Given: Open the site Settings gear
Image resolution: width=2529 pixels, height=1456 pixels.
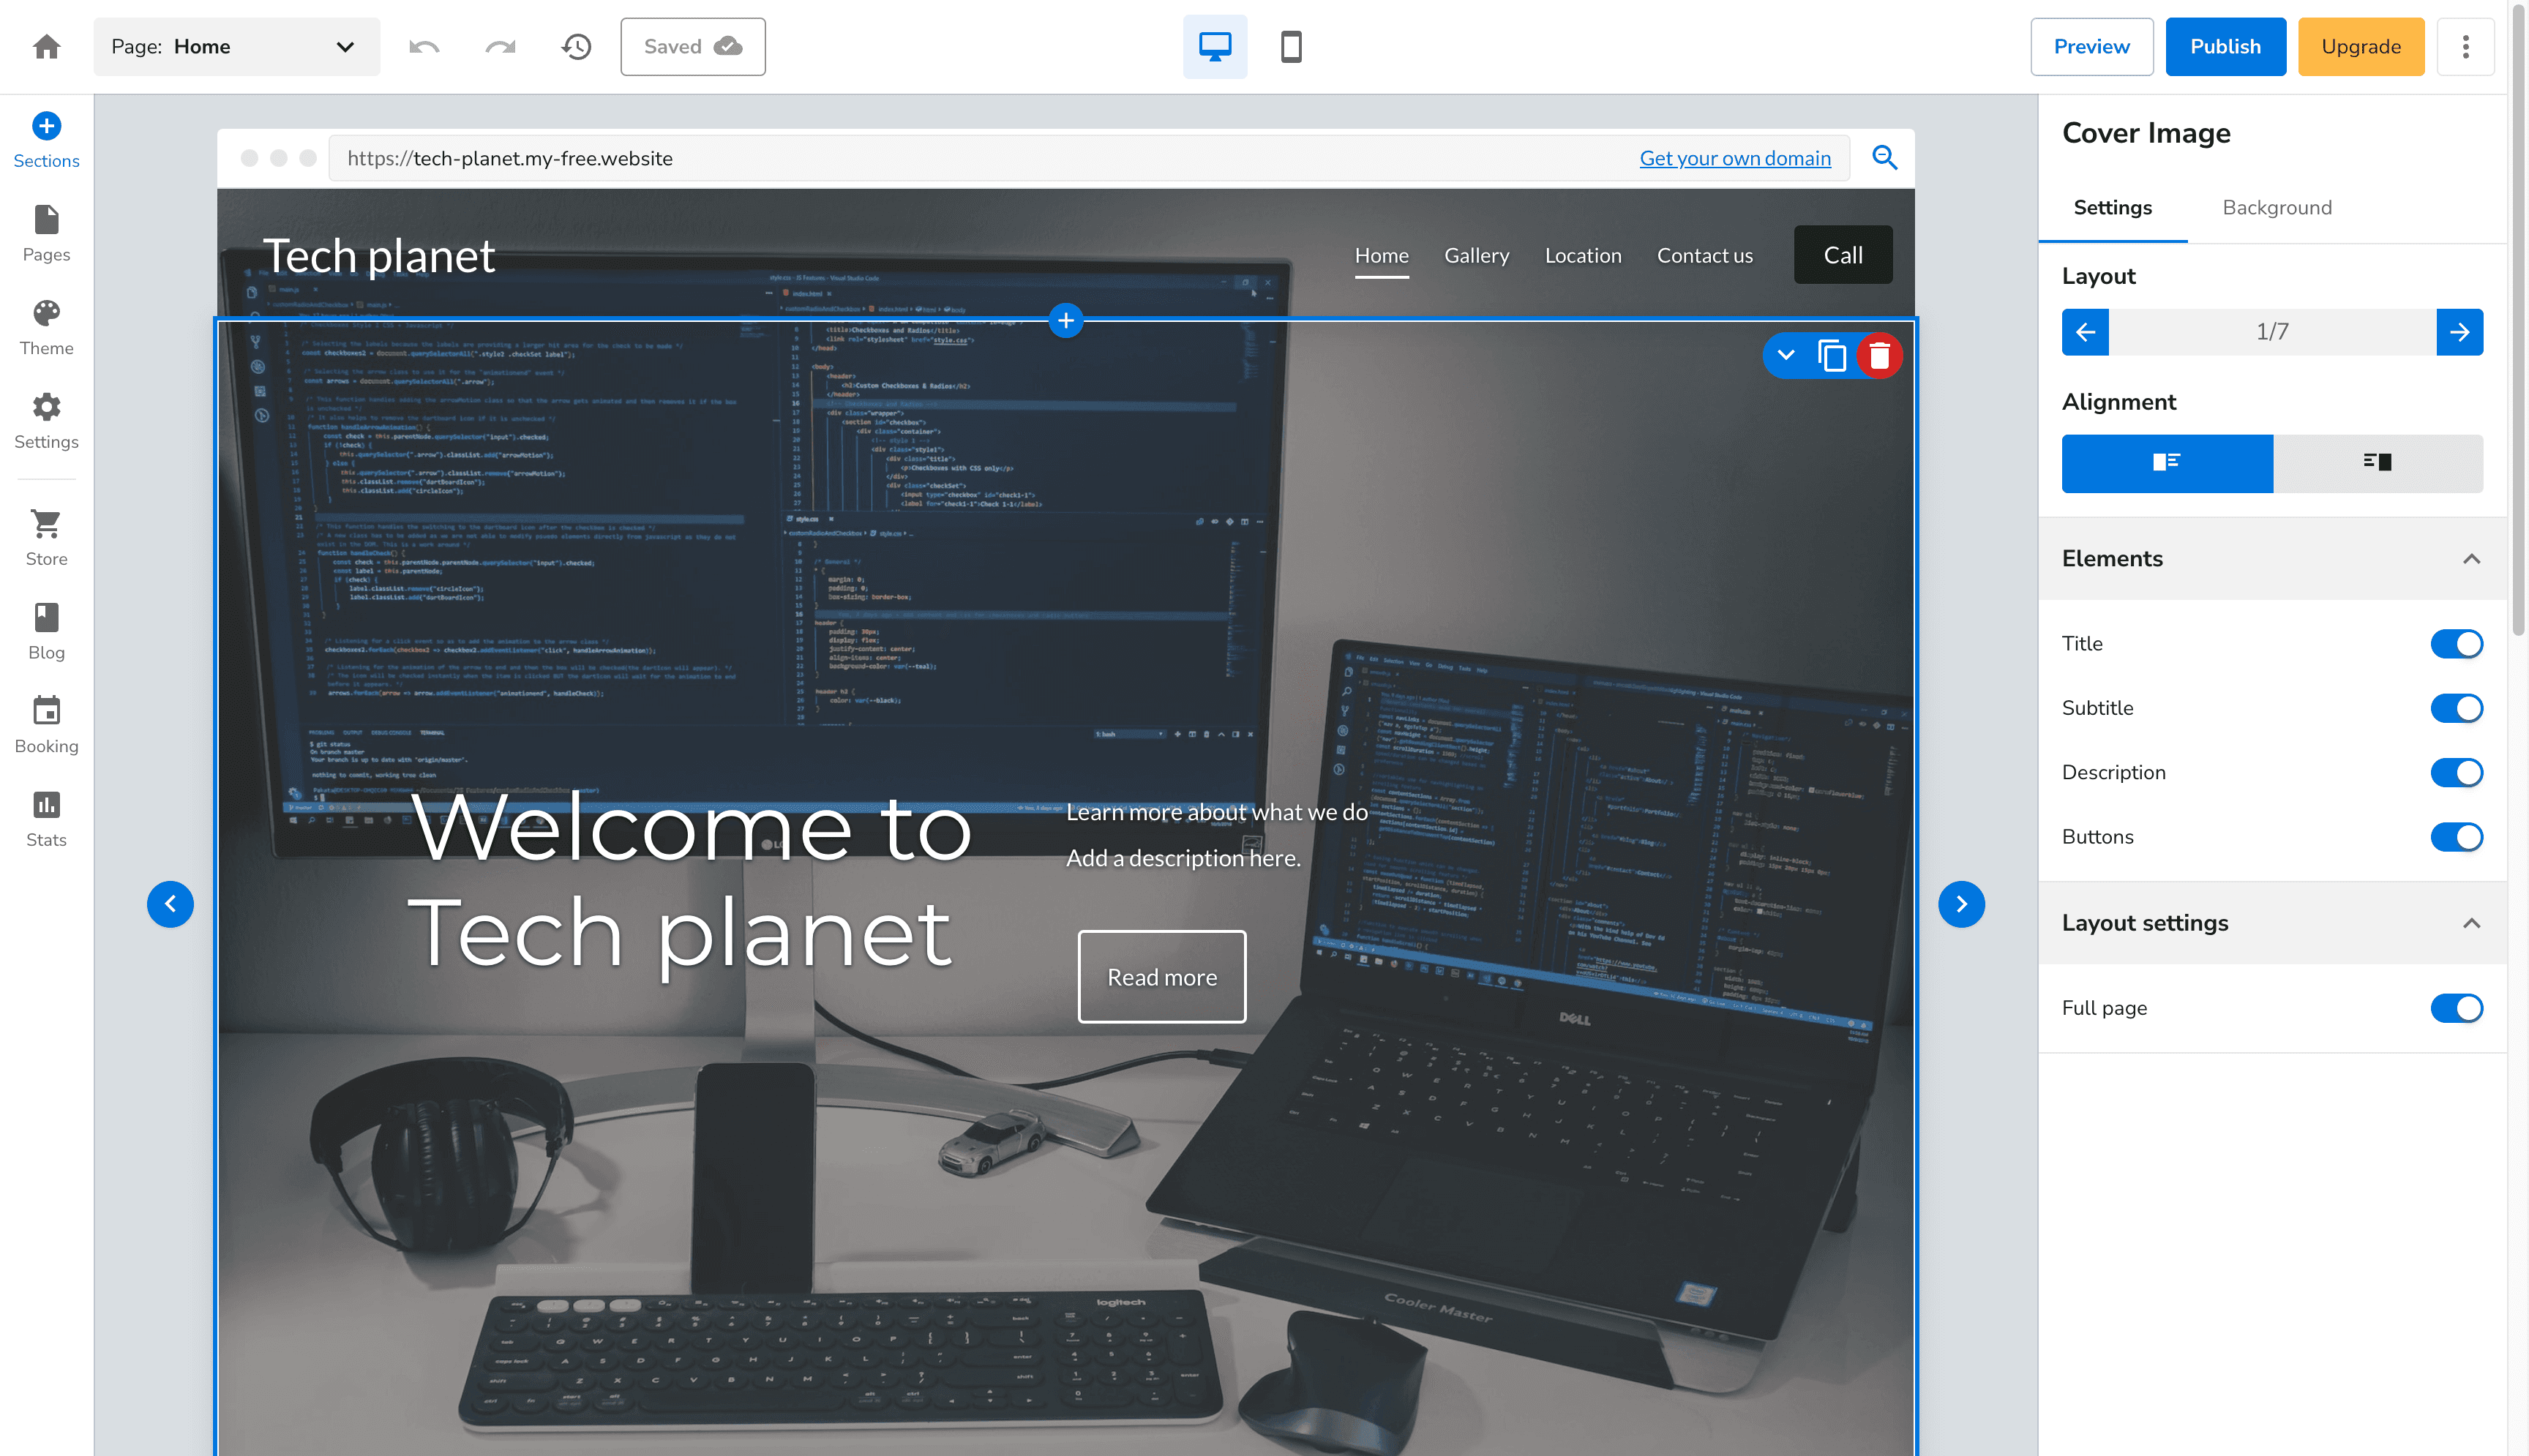Looking at the screenshot, I should tap(46, 421).
